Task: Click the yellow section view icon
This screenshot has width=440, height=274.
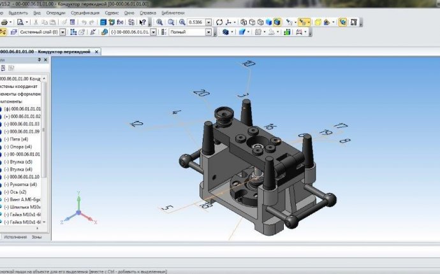Action: 318,22
